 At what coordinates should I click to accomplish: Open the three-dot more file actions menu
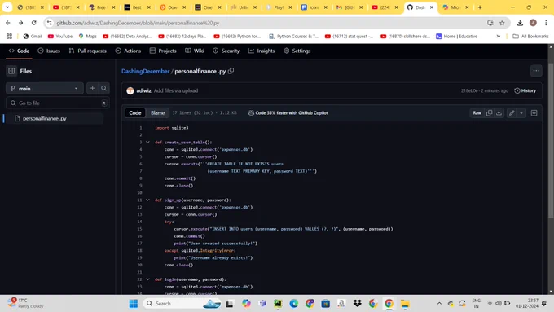coord(536,71)
